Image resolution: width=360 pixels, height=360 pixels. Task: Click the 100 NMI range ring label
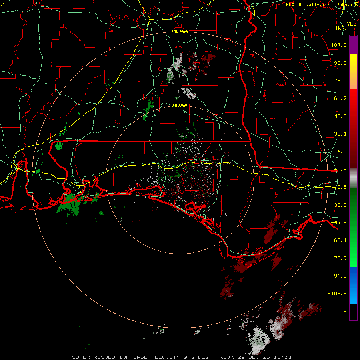click(x=180, y=32)
